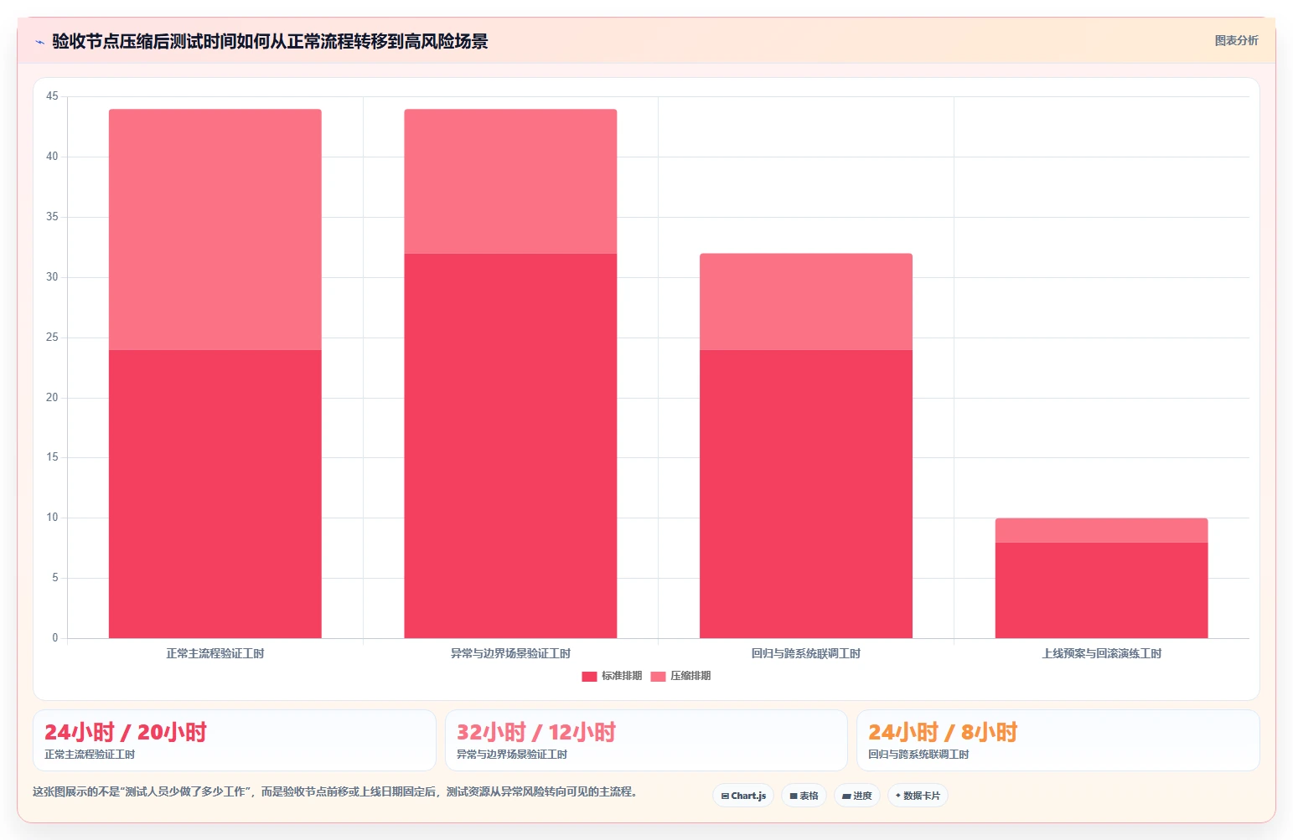Toggle 压缩排期 dataset via its legend swatch

(658, 677)
